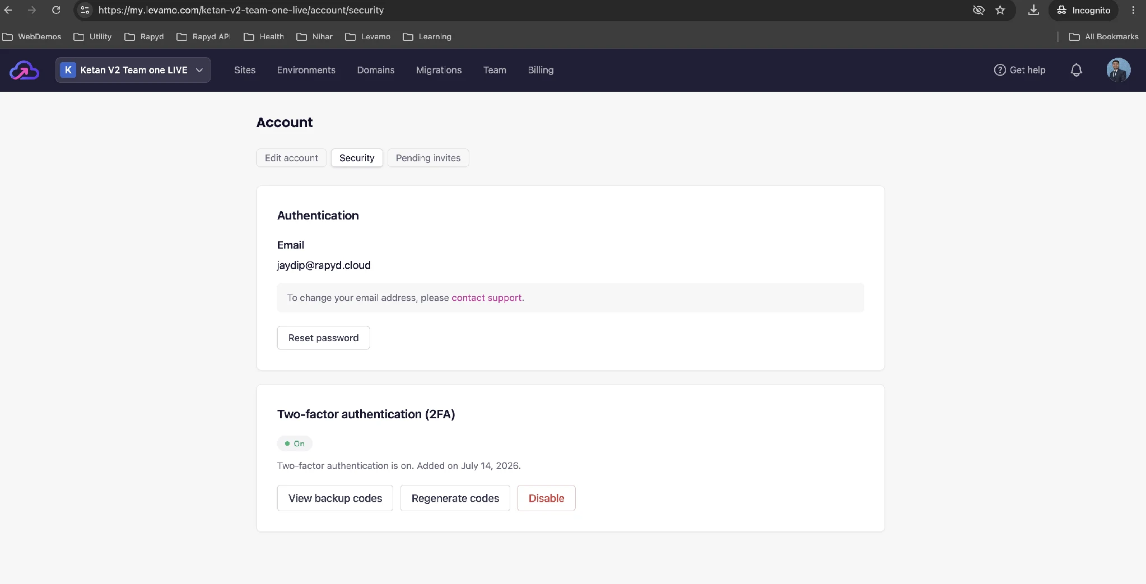Go back with the browser back arrow
This screenshot has height=584, width=1146.
click(x=8, y=10)
